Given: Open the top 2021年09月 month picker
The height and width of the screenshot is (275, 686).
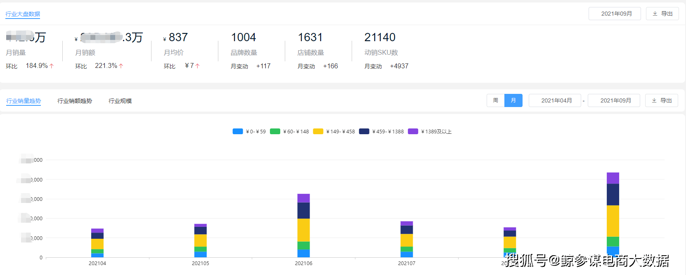Looking at the screenshot, I should (x=615, y=14).
